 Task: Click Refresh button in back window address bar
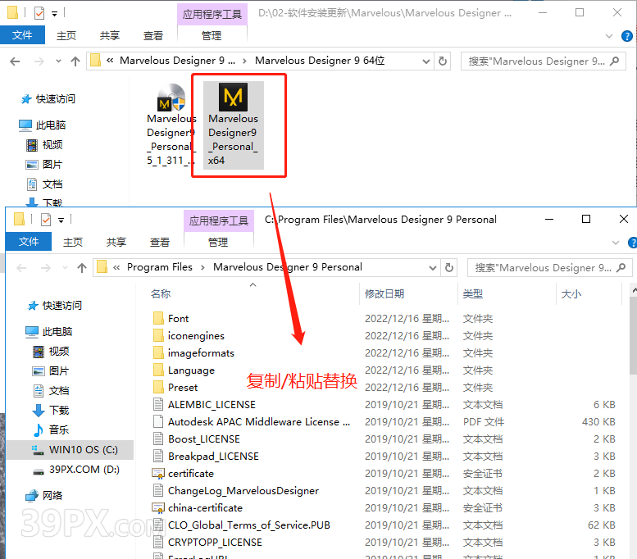[x=443, y=61]
